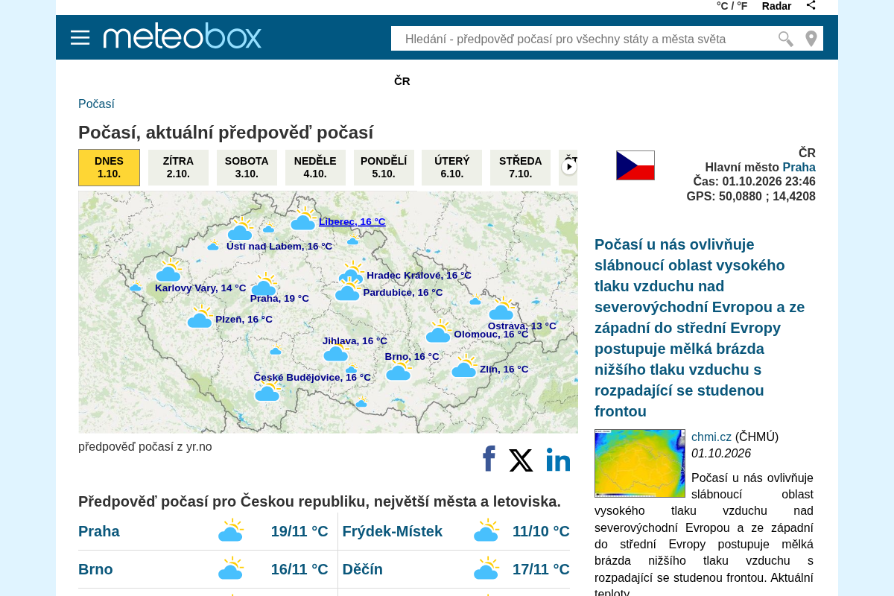Screen dimensions: 894x596
Task: Click the 19/11 °C Praha temperature
Action: (299, 531)
